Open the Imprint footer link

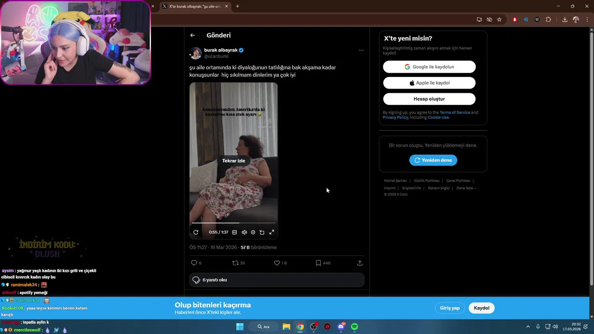tap(389, 188)
